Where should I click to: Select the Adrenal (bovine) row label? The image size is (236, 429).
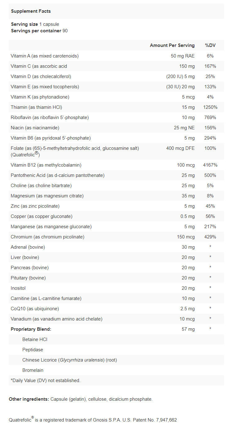click(x=28, y=247)
